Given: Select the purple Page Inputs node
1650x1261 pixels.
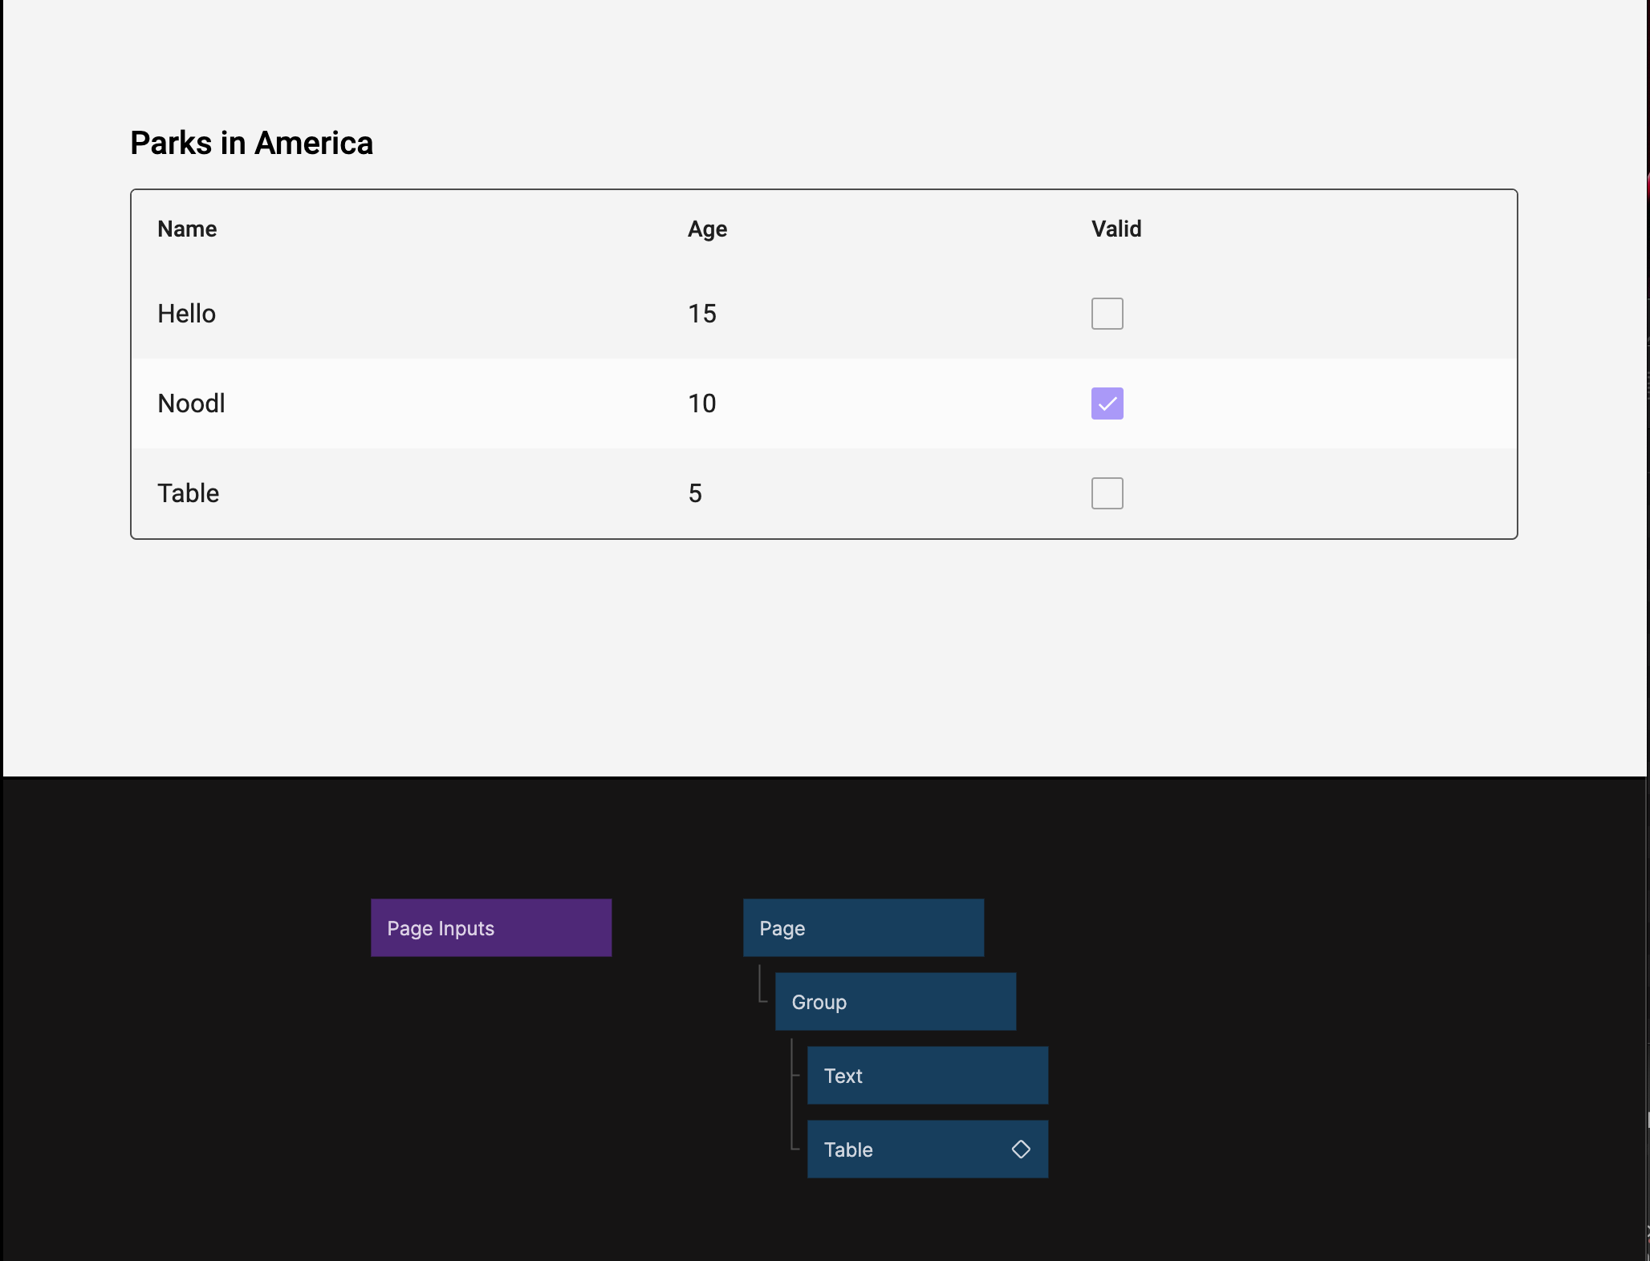Looking at the screenshot, I should point(490,928).
